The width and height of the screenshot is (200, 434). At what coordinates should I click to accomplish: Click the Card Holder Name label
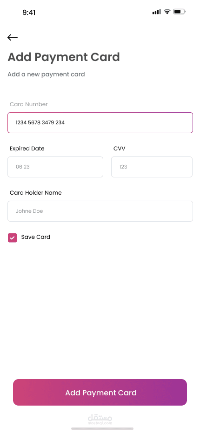[x=36, y=193]
